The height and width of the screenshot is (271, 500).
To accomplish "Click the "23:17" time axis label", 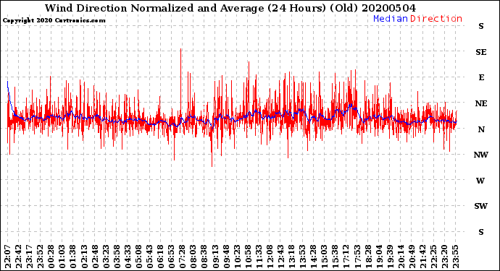I will pos(29,257).
